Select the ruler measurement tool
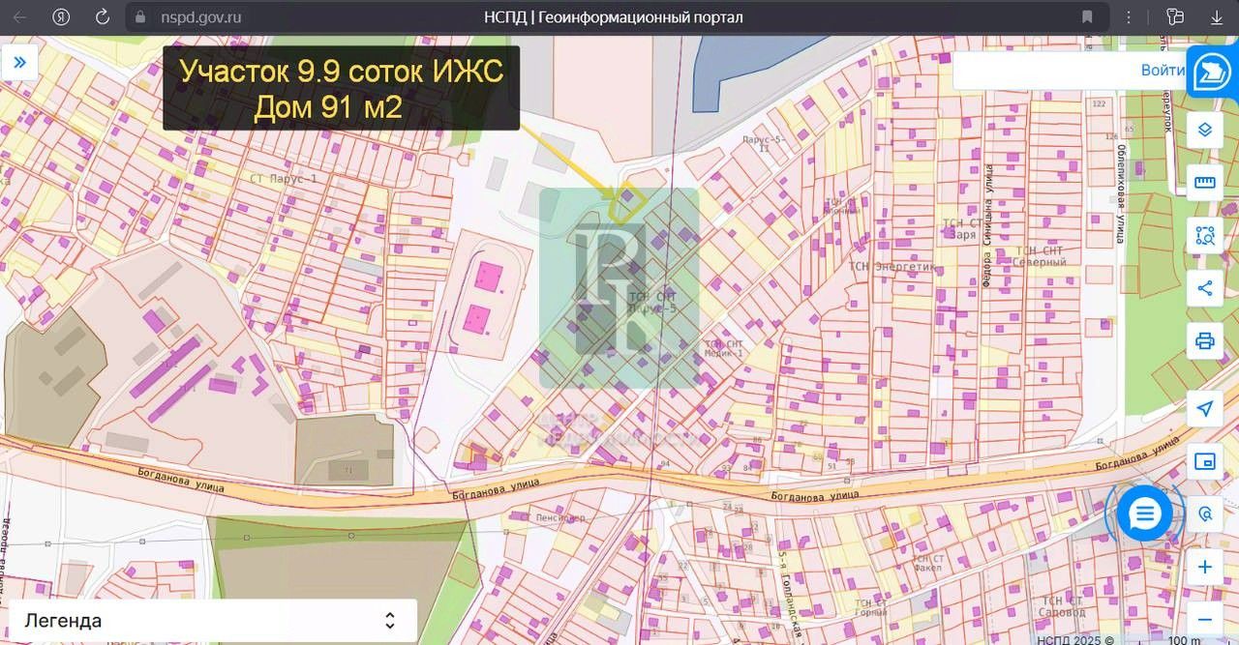Image resolution: width=1239 pixels, height=645 pixels. point(1205,182)
